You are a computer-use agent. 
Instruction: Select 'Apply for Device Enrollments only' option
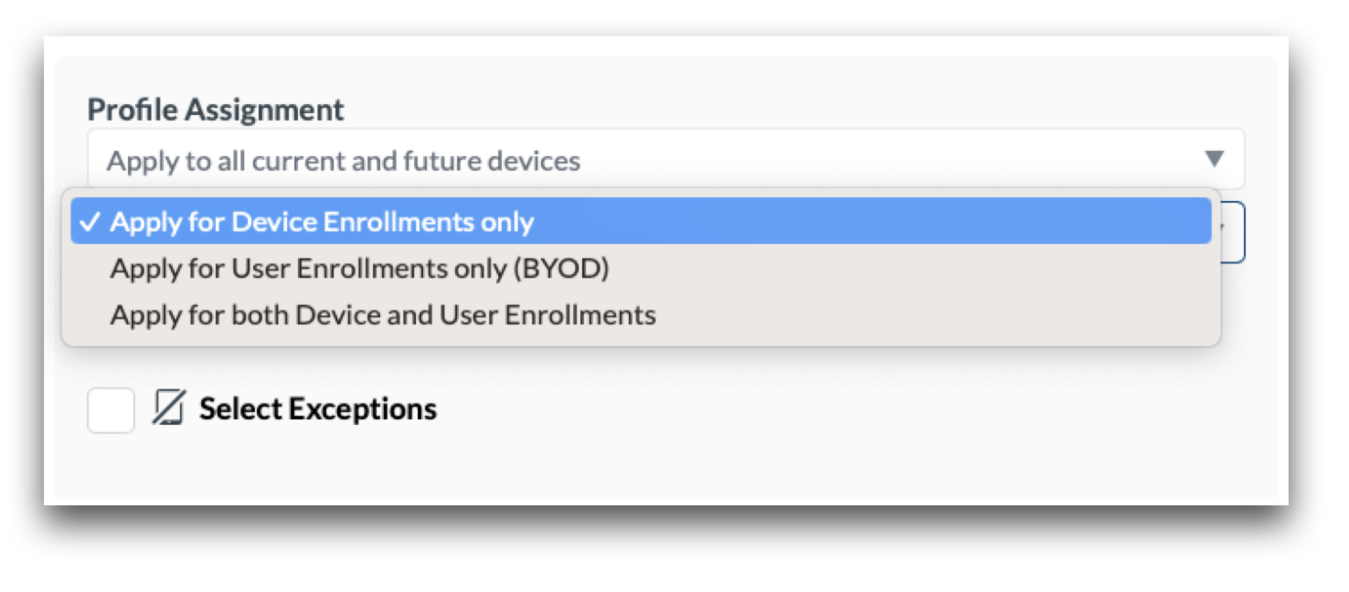point(322,222)
